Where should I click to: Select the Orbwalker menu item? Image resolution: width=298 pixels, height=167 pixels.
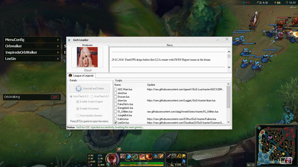[x=30, y=46]
